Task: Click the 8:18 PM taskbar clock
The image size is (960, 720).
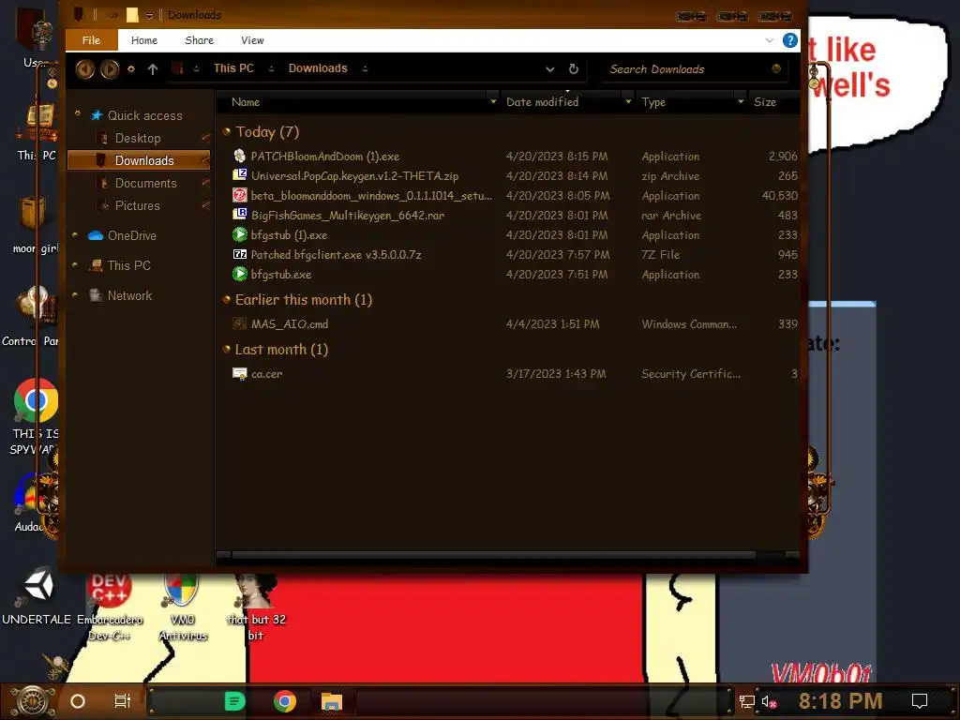Action: tap(840, 701)
